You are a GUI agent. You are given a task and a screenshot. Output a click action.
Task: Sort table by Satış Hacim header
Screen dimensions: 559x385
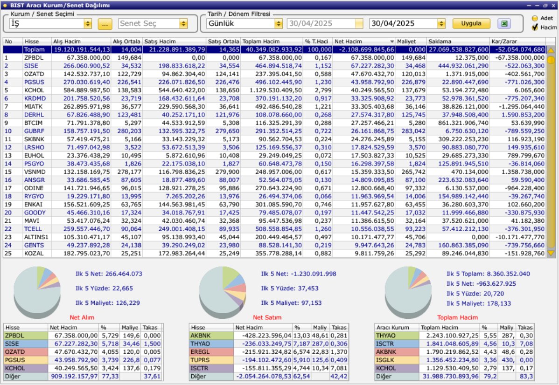pyautogui.click(x=174, y=41)
